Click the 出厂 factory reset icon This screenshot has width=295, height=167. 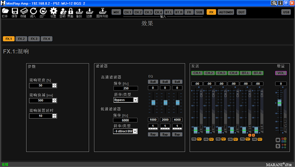tap(42, 11)
